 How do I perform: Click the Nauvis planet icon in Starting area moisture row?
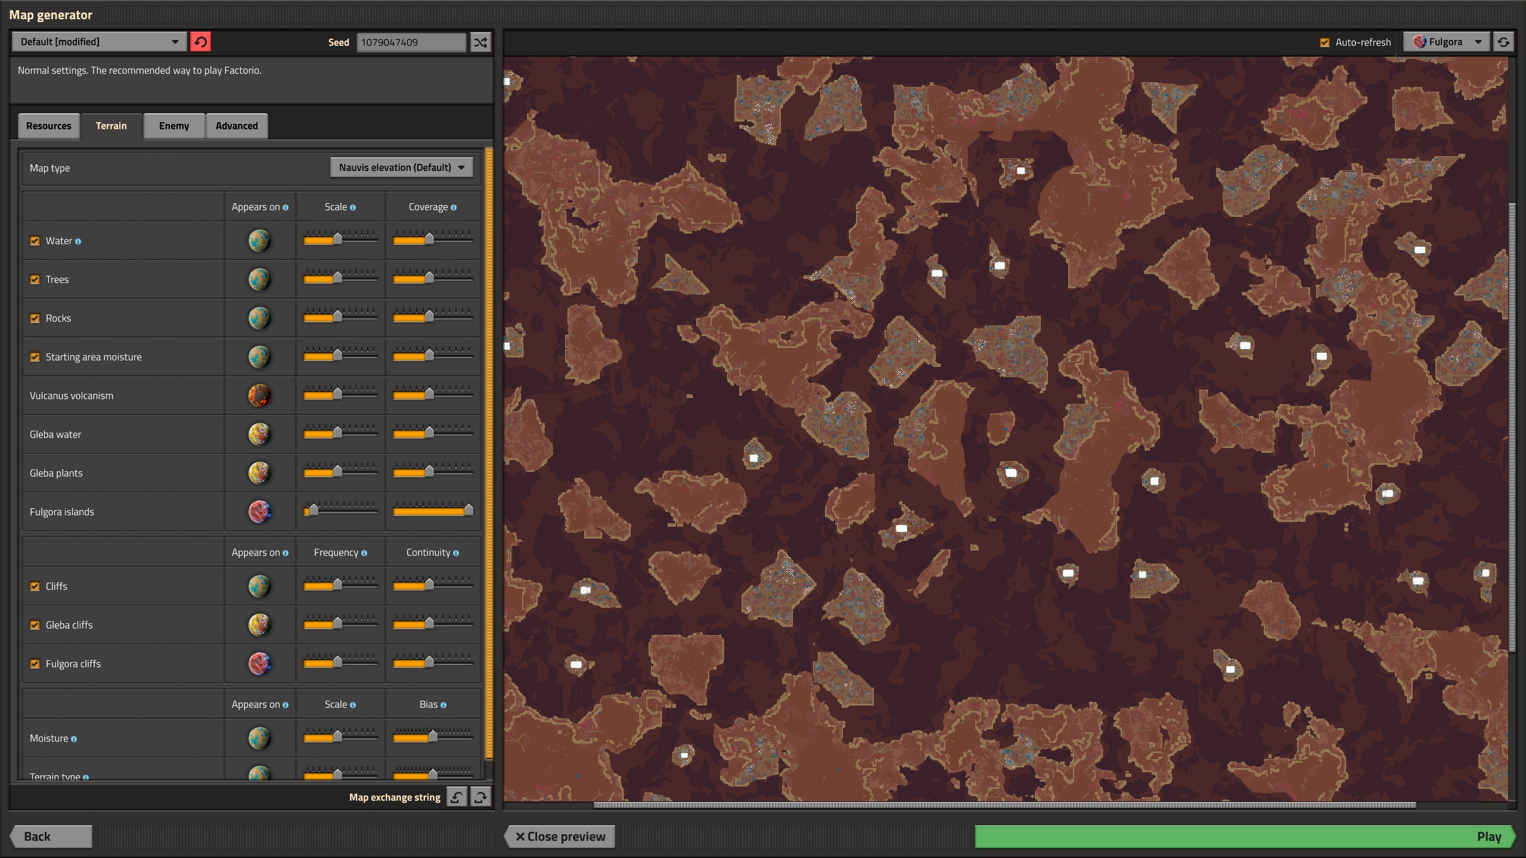click(x=259, y=357)
